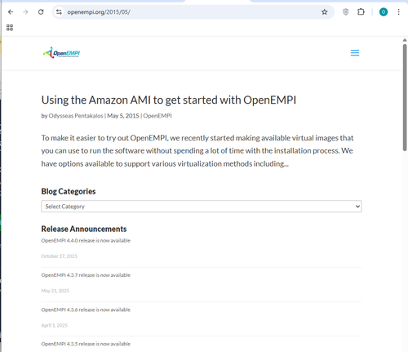Viewport: 408px width, 352px height.
Task: Open Chrome three-dot menu
Action: tap(398, 12)
